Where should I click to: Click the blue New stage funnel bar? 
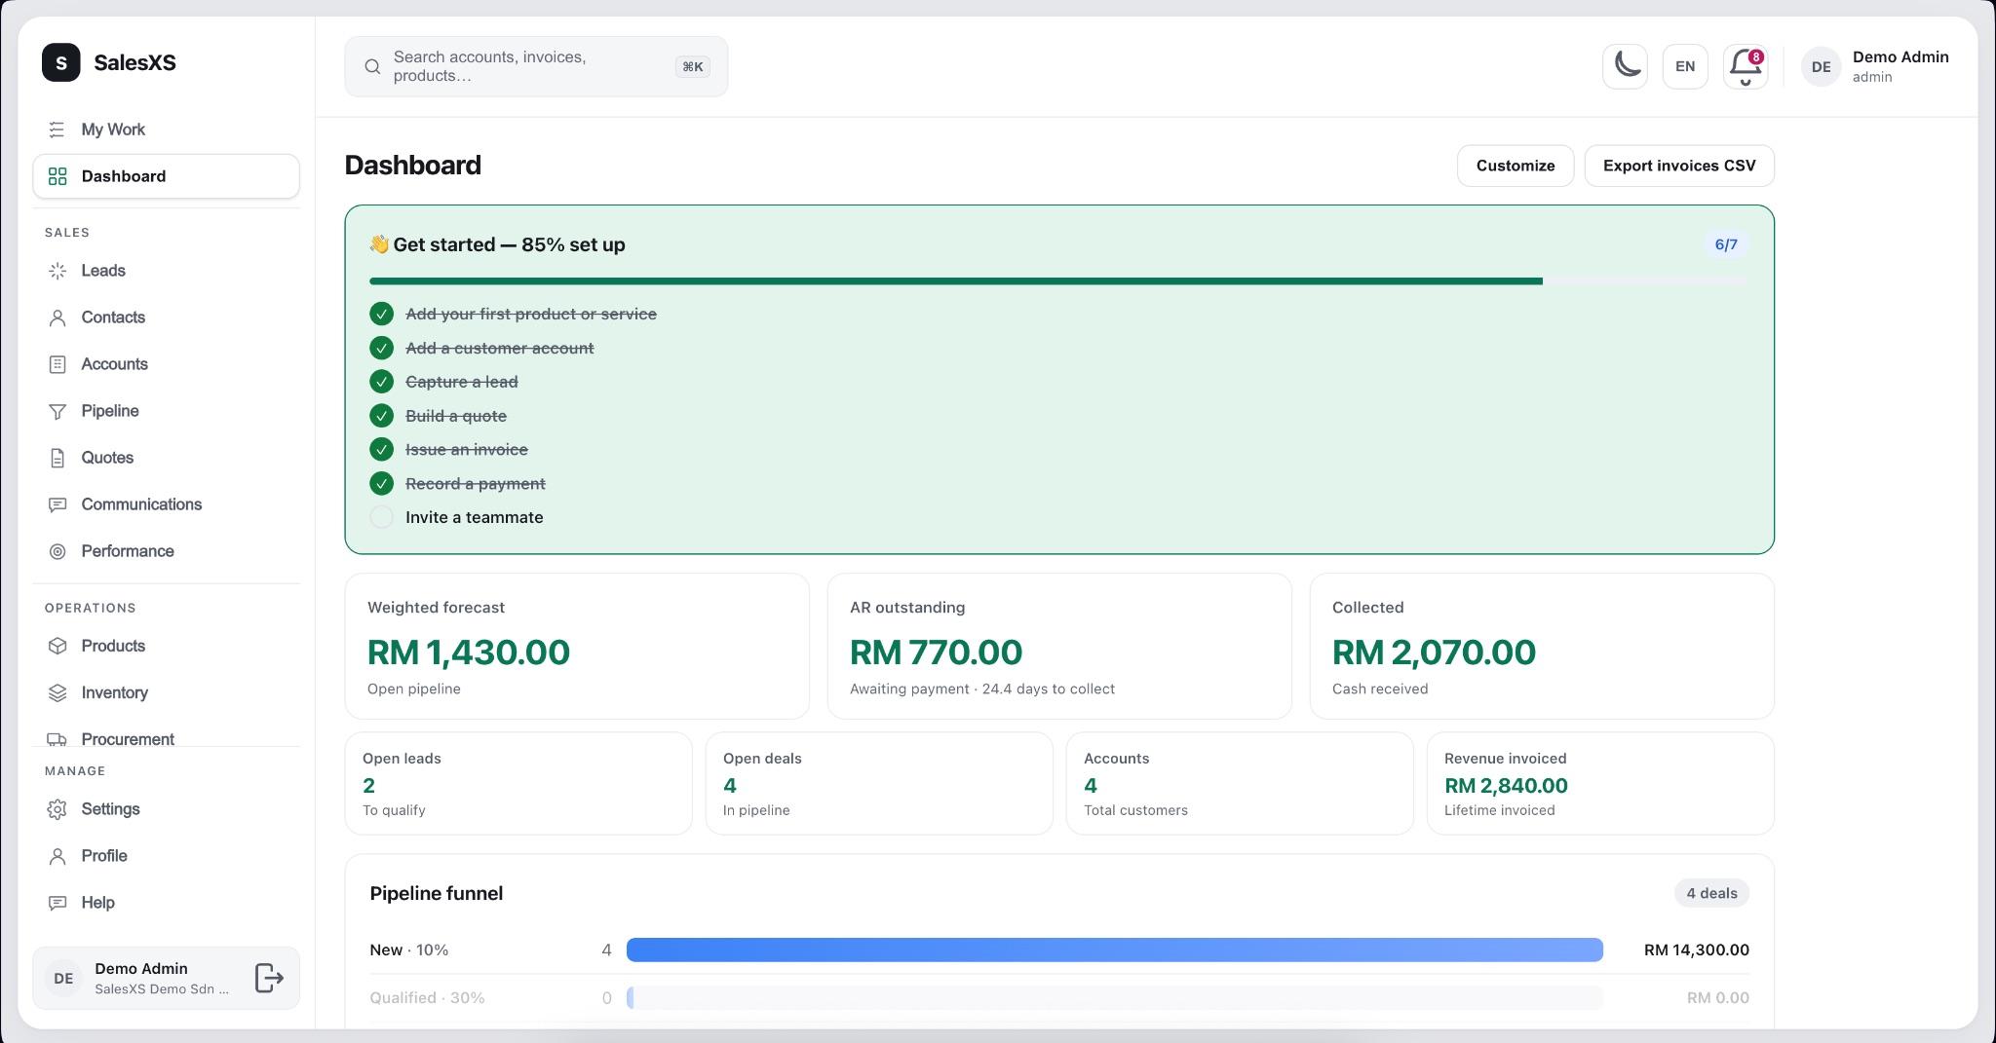(x=1114, y=950)
